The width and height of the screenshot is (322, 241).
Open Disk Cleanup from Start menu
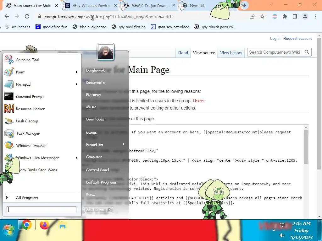[42, 121]
